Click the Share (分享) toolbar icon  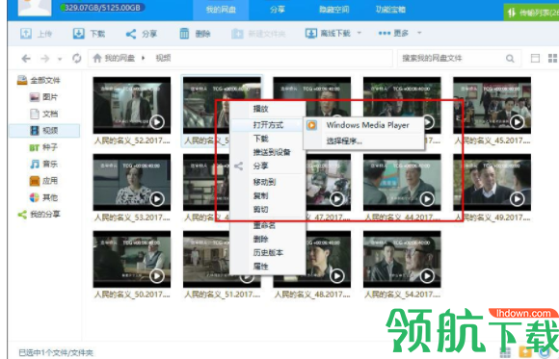[x=131, y=34]
